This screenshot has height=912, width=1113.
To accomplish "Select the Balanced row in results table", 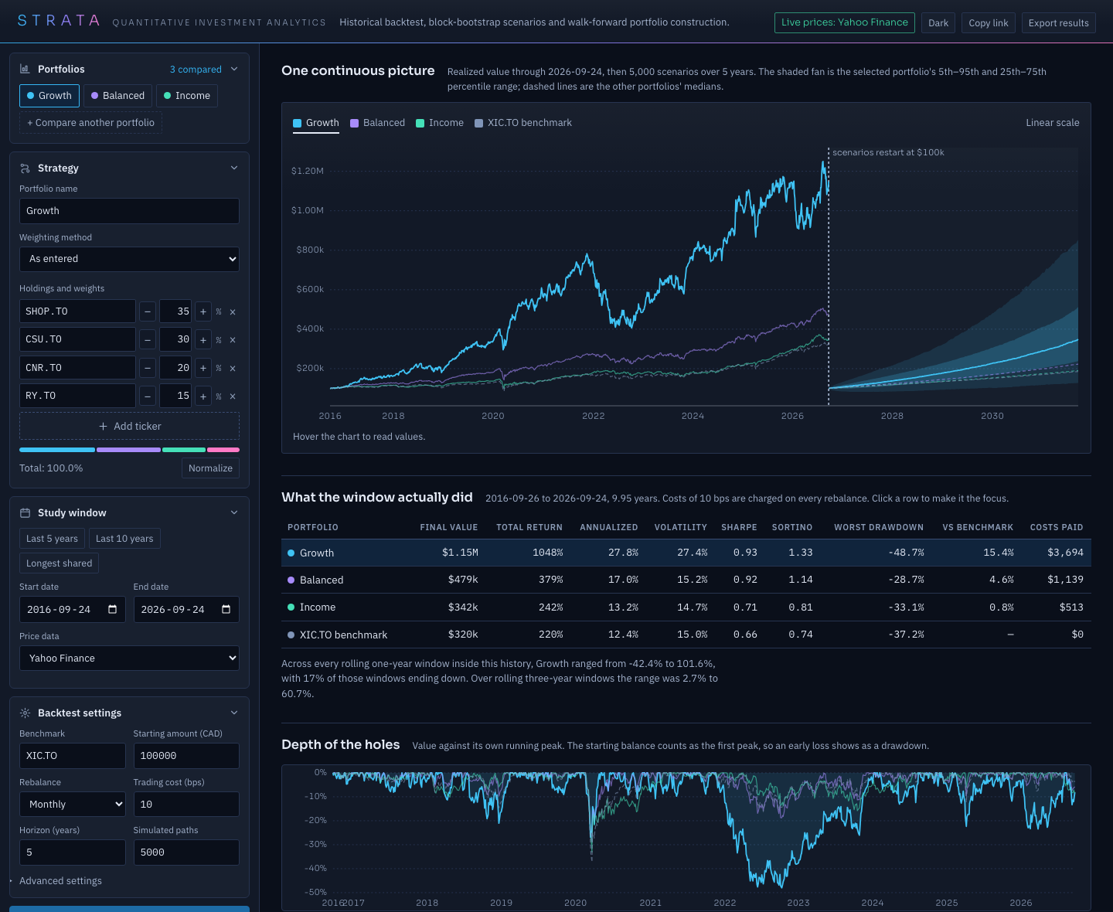I will click(686, 580).
